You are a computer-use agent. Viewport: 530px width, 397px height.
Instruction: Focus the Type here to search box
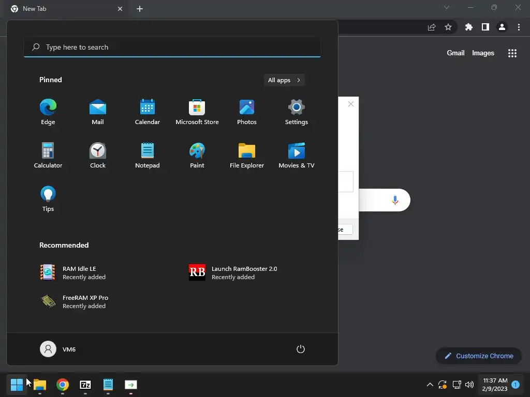(172, 47)
